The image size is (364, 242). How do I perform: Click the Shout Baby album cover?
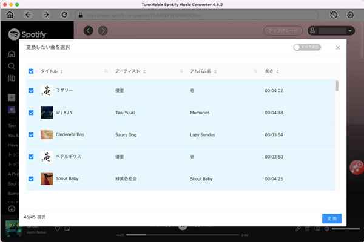coord(47,179)
